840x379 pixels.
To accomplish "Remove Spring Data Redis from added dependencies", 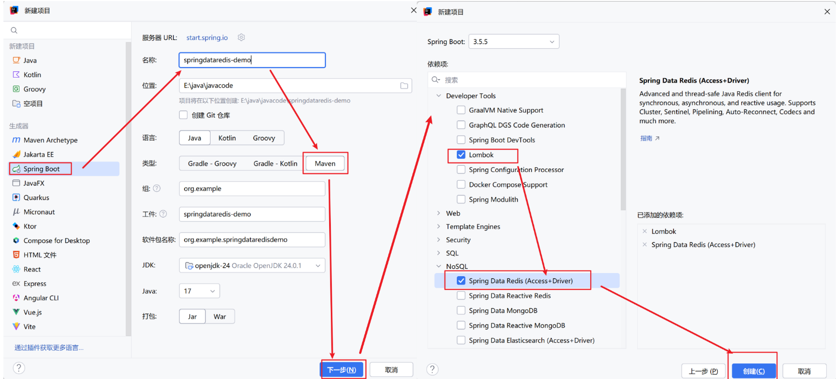I will click(645, 245).
